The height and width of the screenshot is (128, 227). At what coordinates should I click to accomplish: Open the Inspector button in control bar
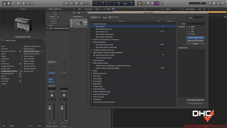(x=9, y=3)
